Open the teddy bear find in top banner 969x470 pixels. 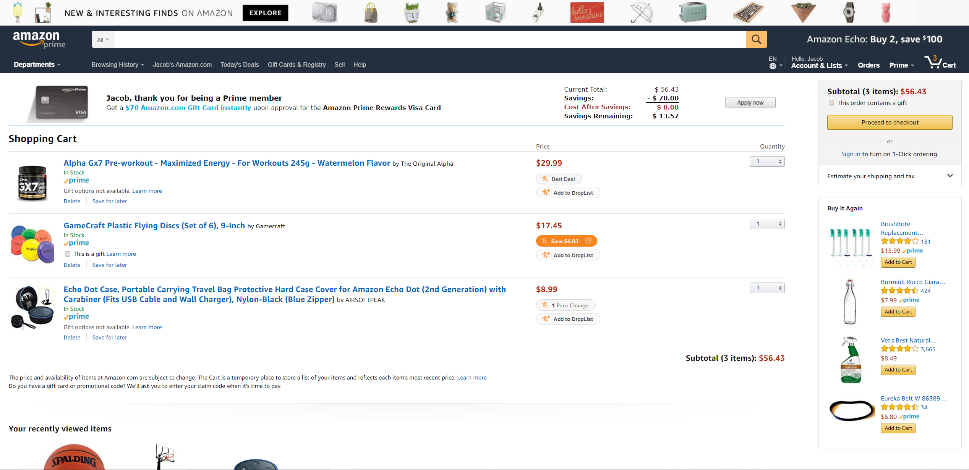coord(452,13)
